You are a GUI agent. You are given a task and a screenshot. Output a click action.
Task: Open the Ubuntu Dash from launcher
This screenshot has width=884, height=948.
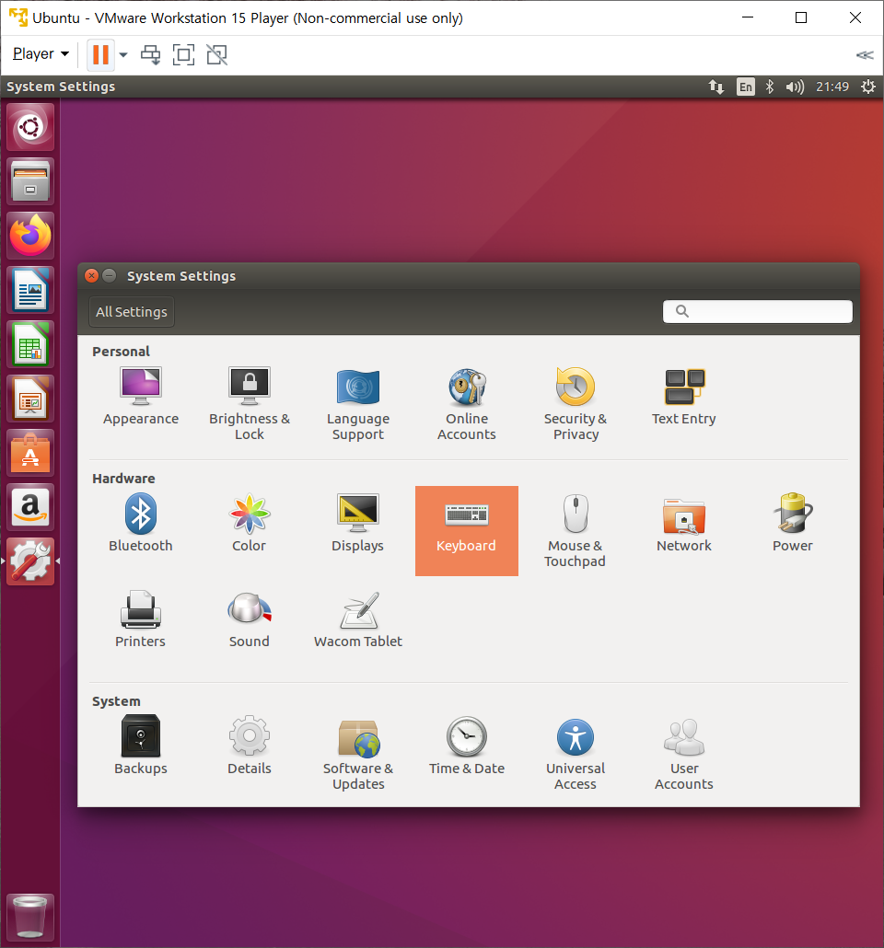click(x=30, y=127)
